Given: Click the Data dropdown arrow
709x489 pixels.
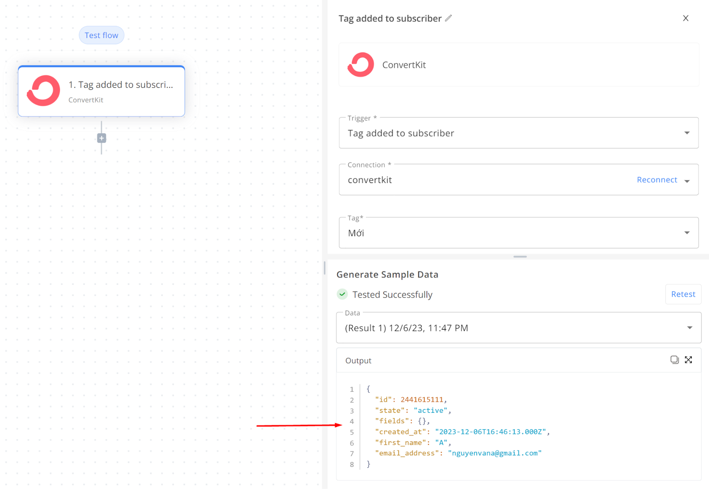Looking at the screenshot, I should click(x=690, y=328).
